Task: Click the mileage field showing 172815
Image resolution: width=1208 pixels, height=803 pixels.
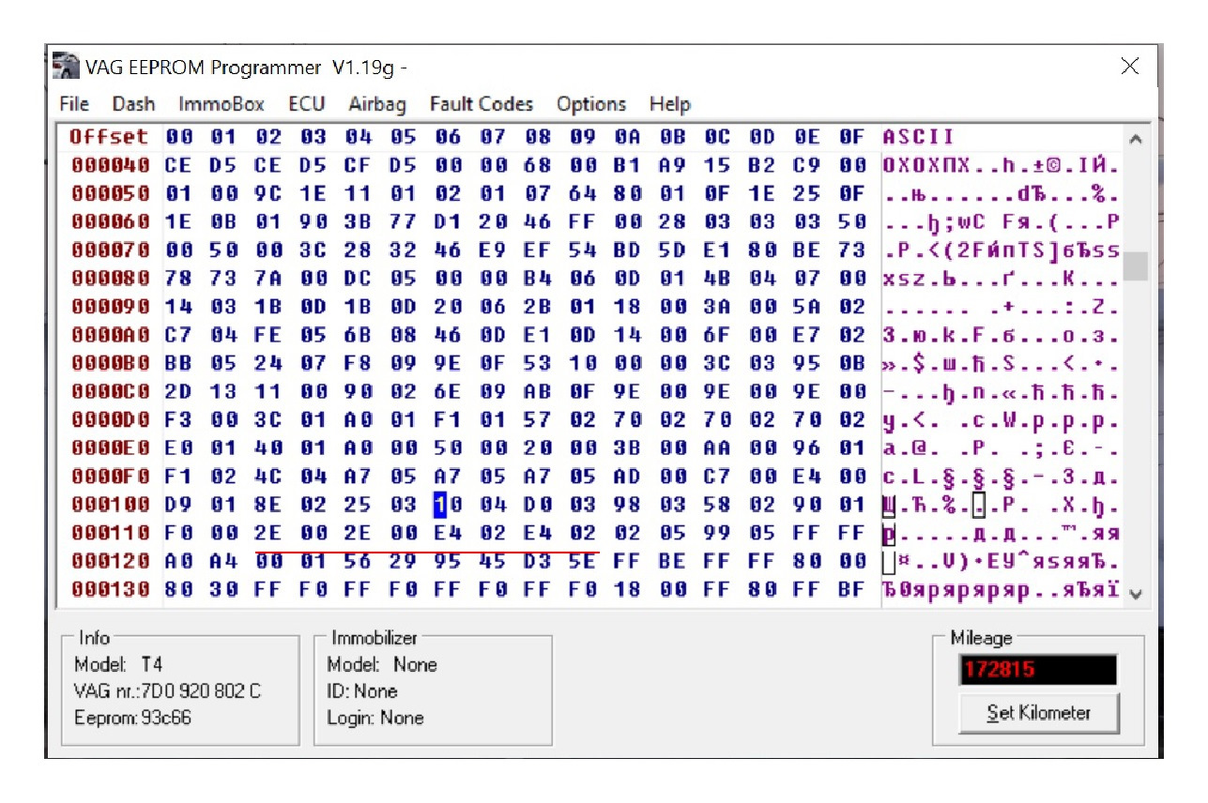Action: (1038, 670)
